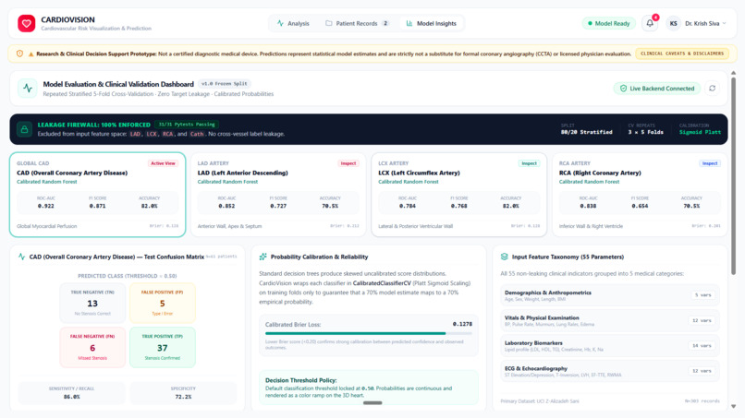Inspect the RCA artery model
The image size is (745, 418).
pyautogui.click(x=710, y=163)
